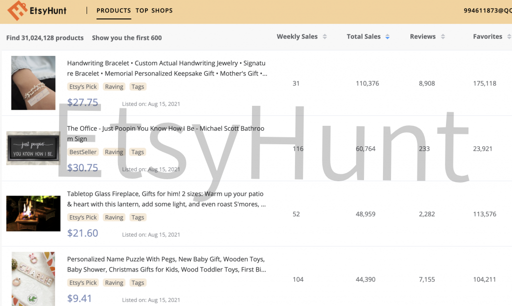This screenshot has height=306, width=512.
Task: Open Handwriting Bracelet listing title
Action: pyautogui.click(x=167, y=68)
